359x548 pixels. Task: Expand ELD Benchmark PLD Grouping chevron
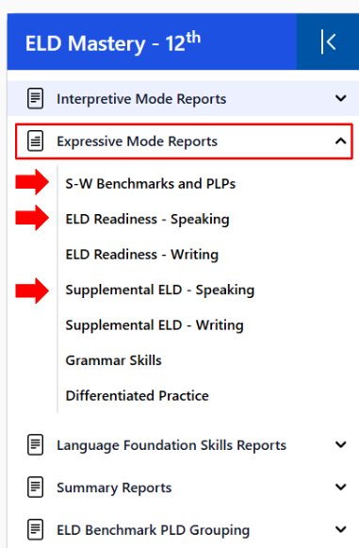(340, 529)
